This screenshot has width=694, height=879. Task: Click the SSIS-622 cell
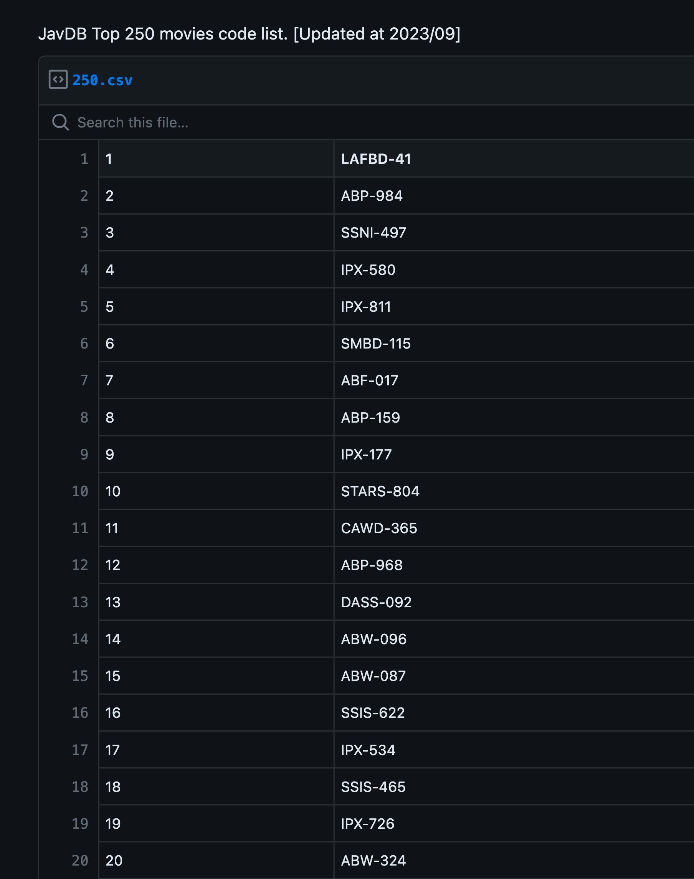point(373,713)
